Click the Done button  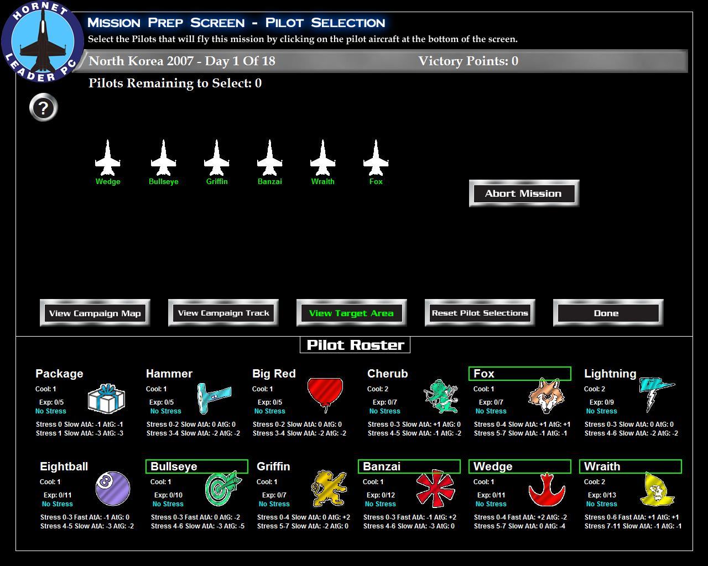(x=607, y=313)
